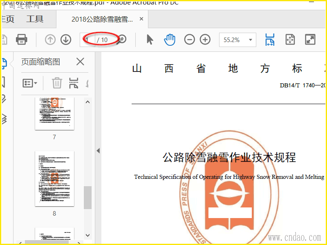Open thumbnail options menu dropdown
The width and height of the screenshot is (327, 245).
pyautogui.click(x=29, y=83)
